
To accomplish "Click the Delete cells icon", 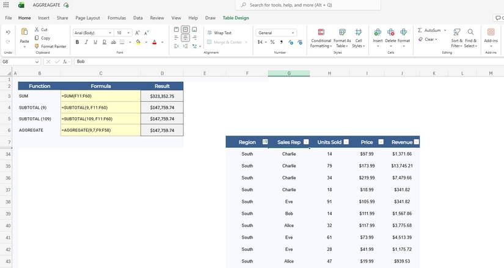I will coord(390,32).
